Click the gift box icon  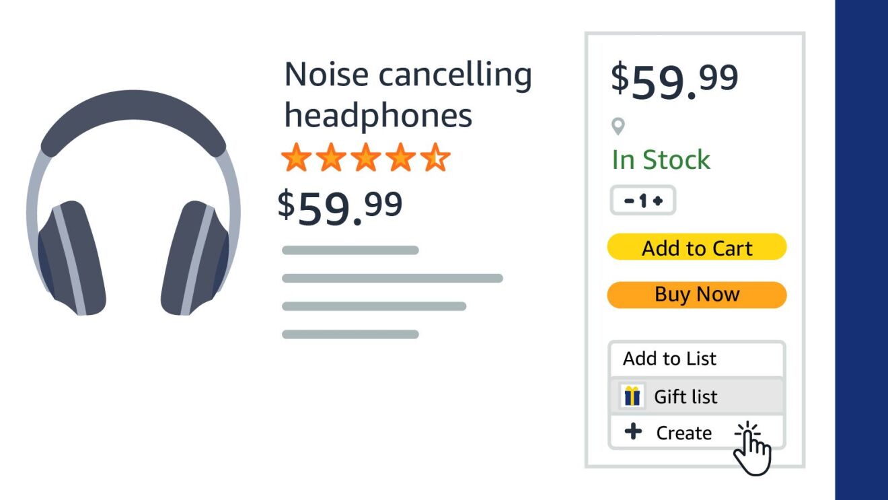point(632,396)
